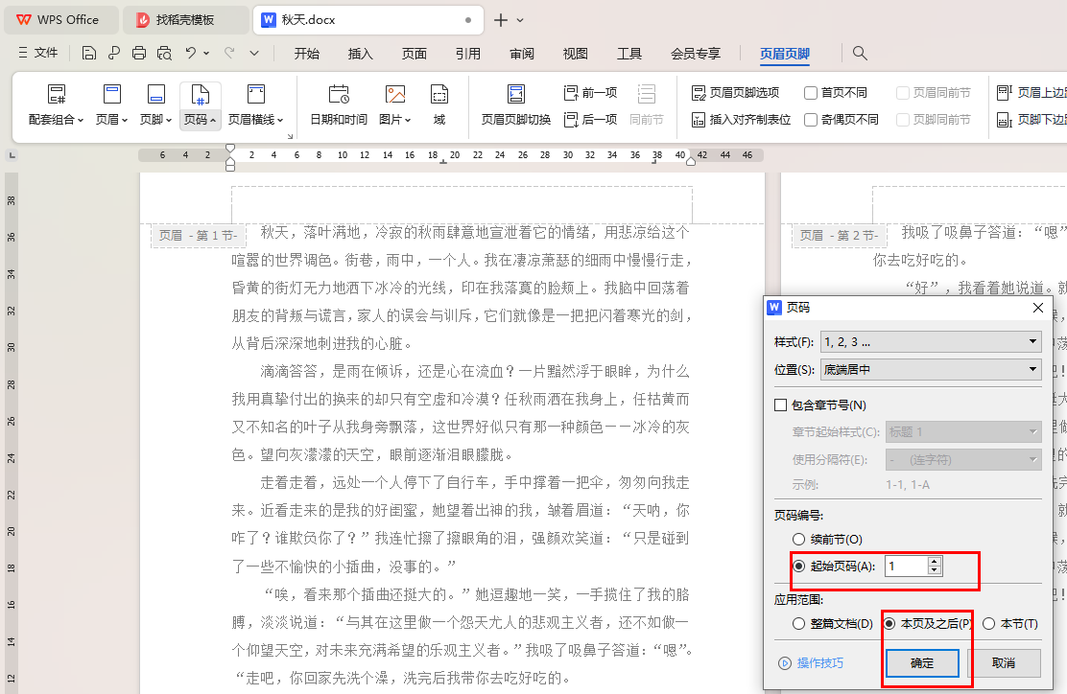The image size is (1067, 694).
Task: Insert 日期和时间 via its icon
Action: [338, 94]
